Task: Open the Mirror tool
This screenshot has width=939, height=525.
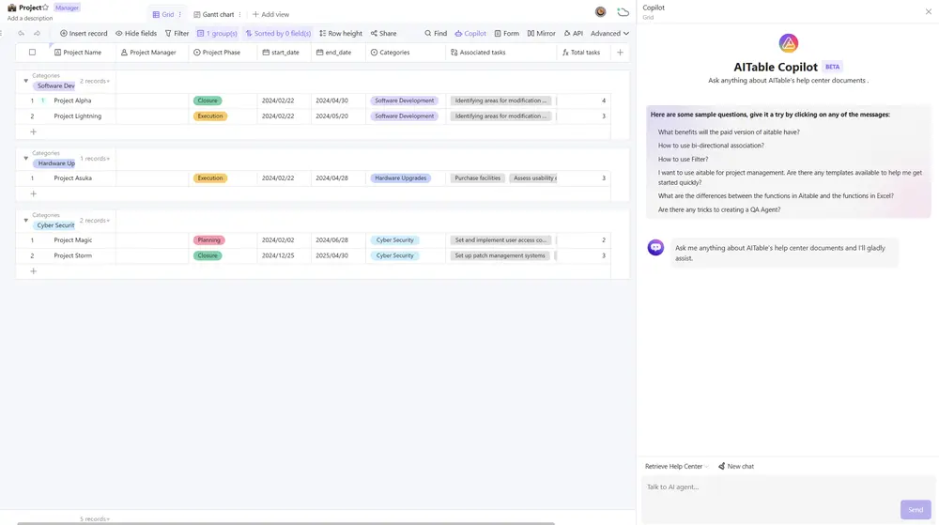Action: (542, 34)
